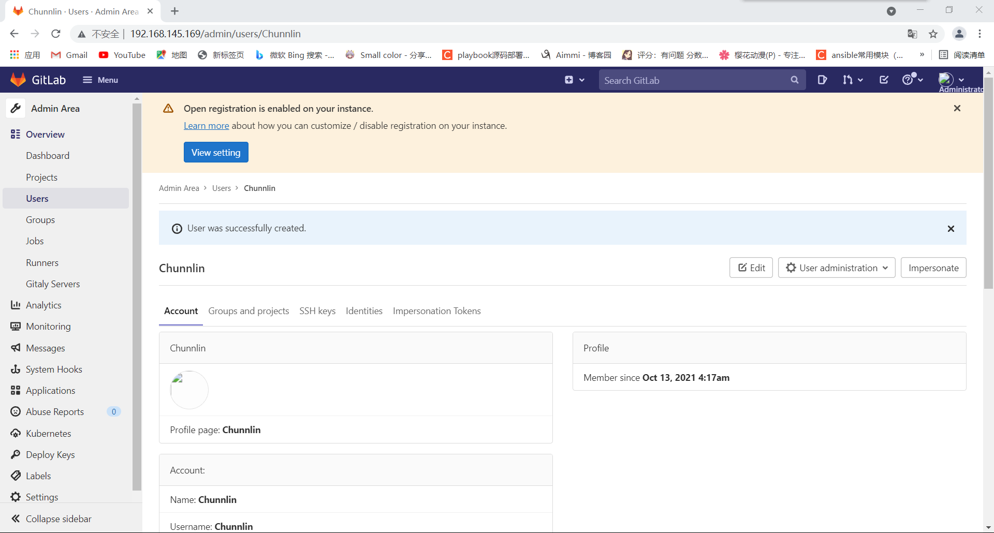The height and width of the screenshot is (533, 994).
Task: Click the Analytics chart icon
Action: 16,305
